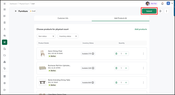The width and height of the screenshot is (175, 95).
Task: Click the Banks Extending Dining Table quantity value
Action: pos(121,83)
